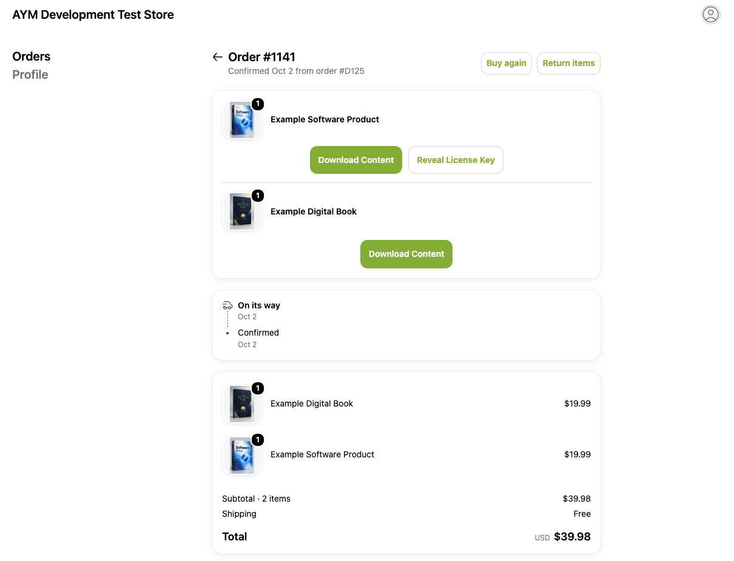Screen dimensions: 734x561
Task: Click the 'Confirmed' timeline entry
Action: click(x=258, y=333)
